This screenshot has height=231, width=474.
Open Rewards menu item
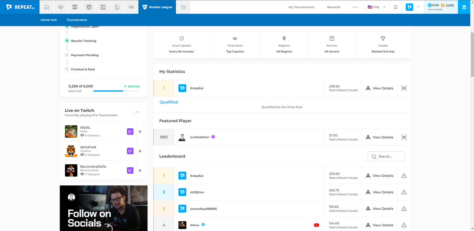coord(334,7)
